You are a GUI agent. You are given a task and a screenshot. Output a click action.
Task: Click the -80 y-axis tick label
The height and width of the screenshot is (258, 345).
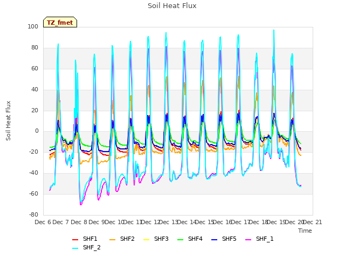point(33,214)
